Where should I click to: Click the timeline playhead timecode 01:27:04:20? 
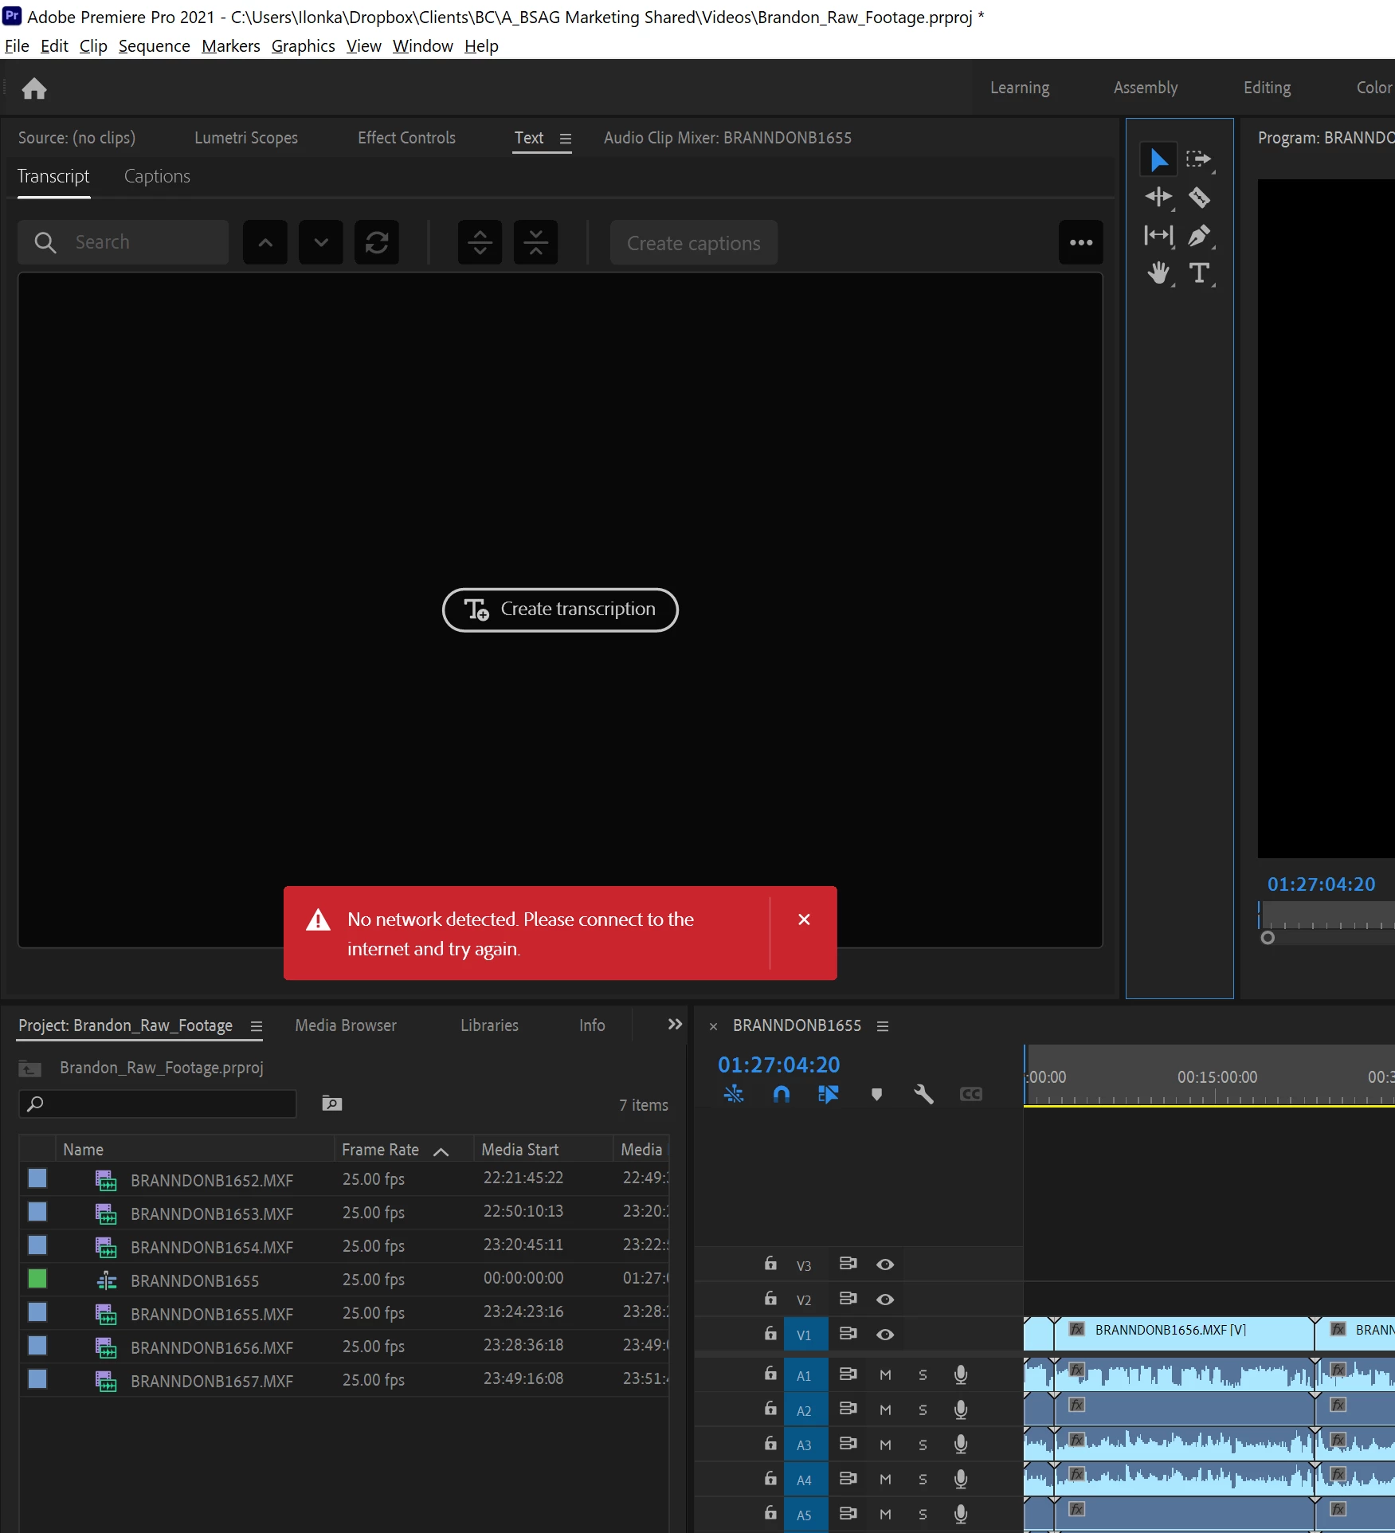pyautogui.click(x=779, y=1065)
